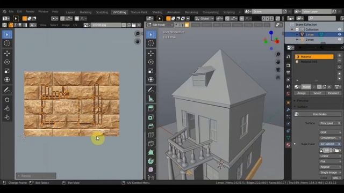The image size is (344, 193).
Task: Open the GGX distribution dropdown
Action: 330,132
